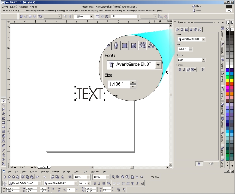Select the Pick tool in toolbox

pos(3,101)
